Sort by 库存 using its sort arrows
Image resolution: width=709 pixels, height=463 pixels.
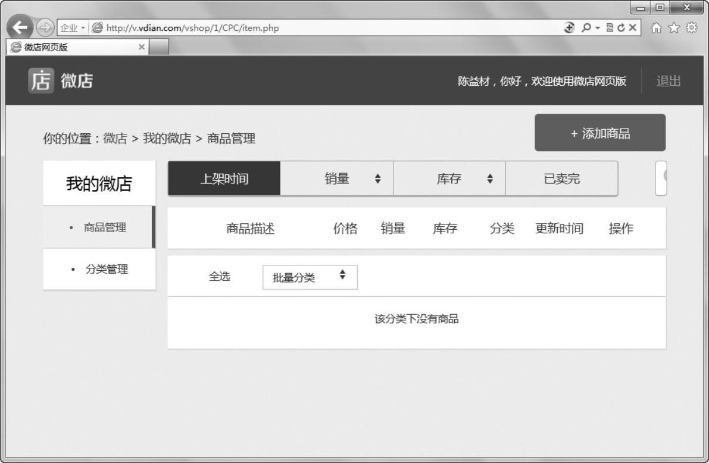coord(489,179)
